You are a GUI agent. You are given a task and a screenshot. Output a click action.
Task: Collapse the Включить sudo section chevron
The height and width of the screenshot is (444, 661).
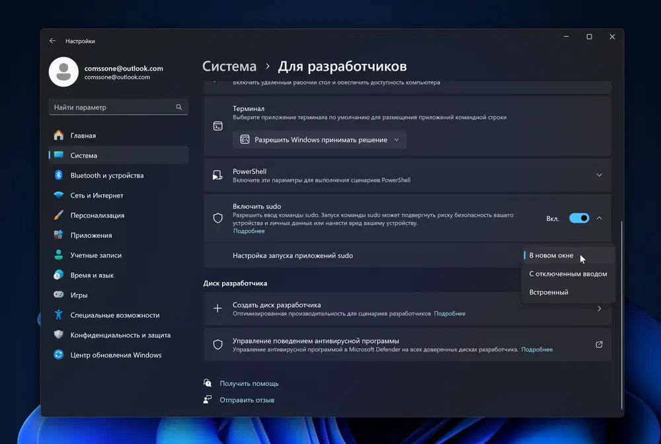599,218
